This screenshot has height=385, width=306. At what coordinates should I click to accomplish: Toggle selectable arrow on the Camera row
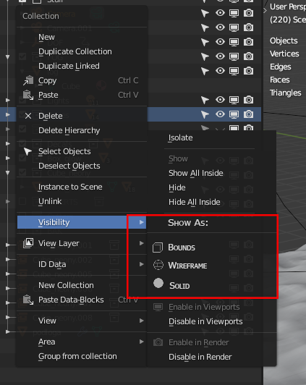[x=205, y=13]
